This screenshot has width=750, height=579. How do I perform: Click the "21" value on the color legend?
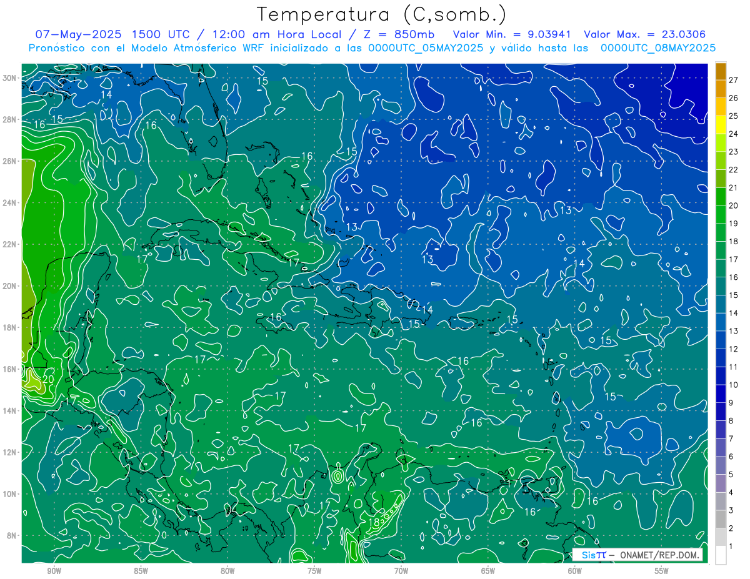point(733,187)
